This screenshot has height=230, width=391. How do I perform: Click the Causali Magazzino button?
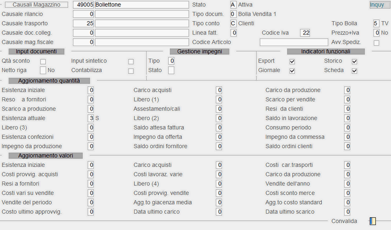pyautogui.click(x=36, y=4)
